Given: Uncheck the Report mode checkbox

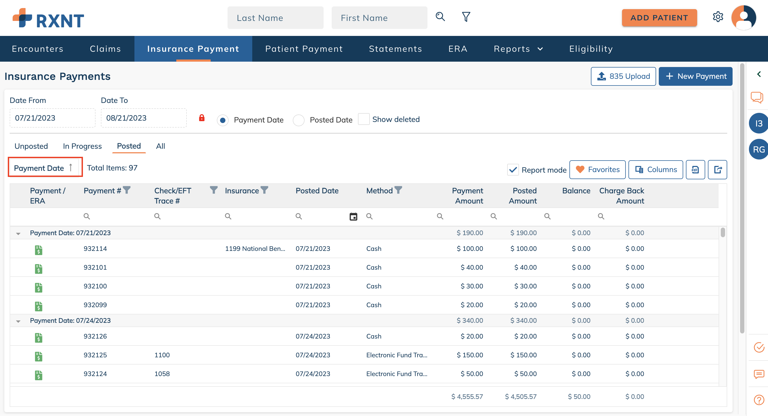Looking at the screenshot, I should [x=513, y=170].
